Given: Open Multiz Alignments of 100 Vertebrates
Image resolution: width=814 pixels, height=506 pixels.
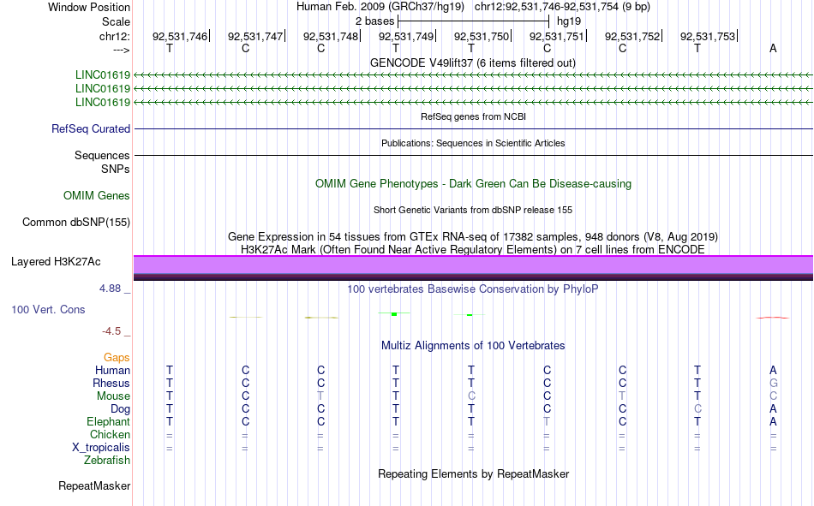Looking at the screenshot, I should coord(473,346).
